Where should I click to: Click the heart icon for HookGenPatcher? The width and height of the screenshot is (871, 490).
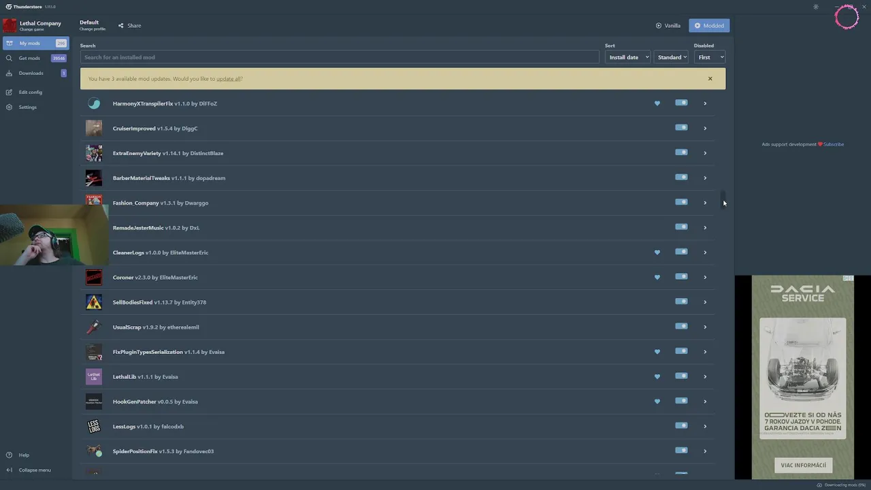click(x=657, y=402)
